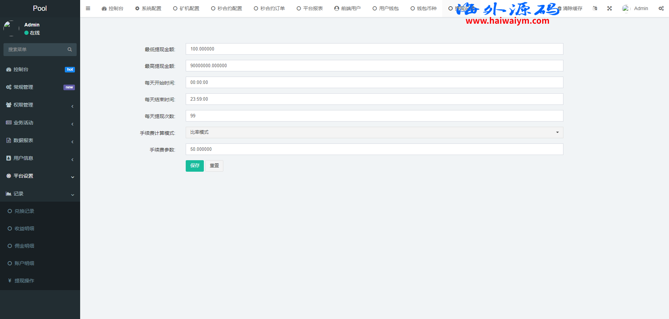Open the settings gears icon at top right
The width and height of the screenshot is (669, 319).
tap(661, 8)
